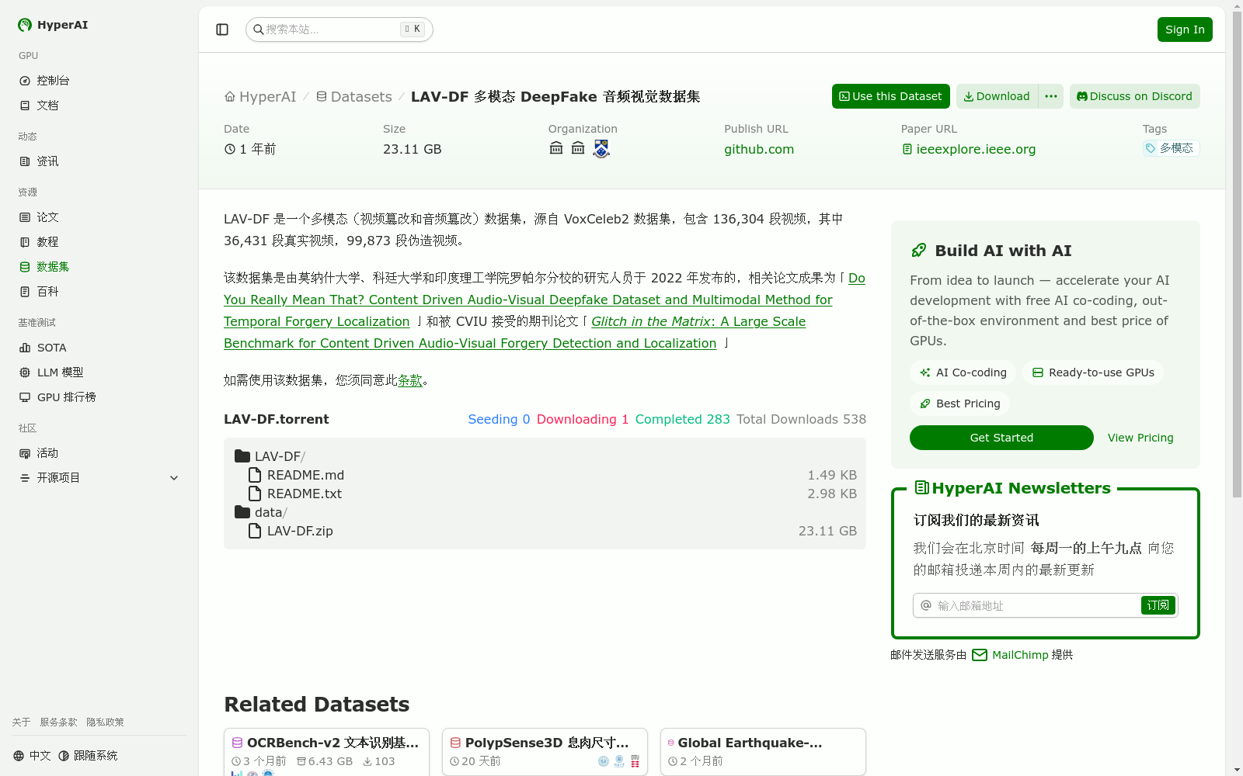Click the HyperAI logo icon
Image resolution: width=1243 pixels, height=776 pixels.
(x=25, y=25)
